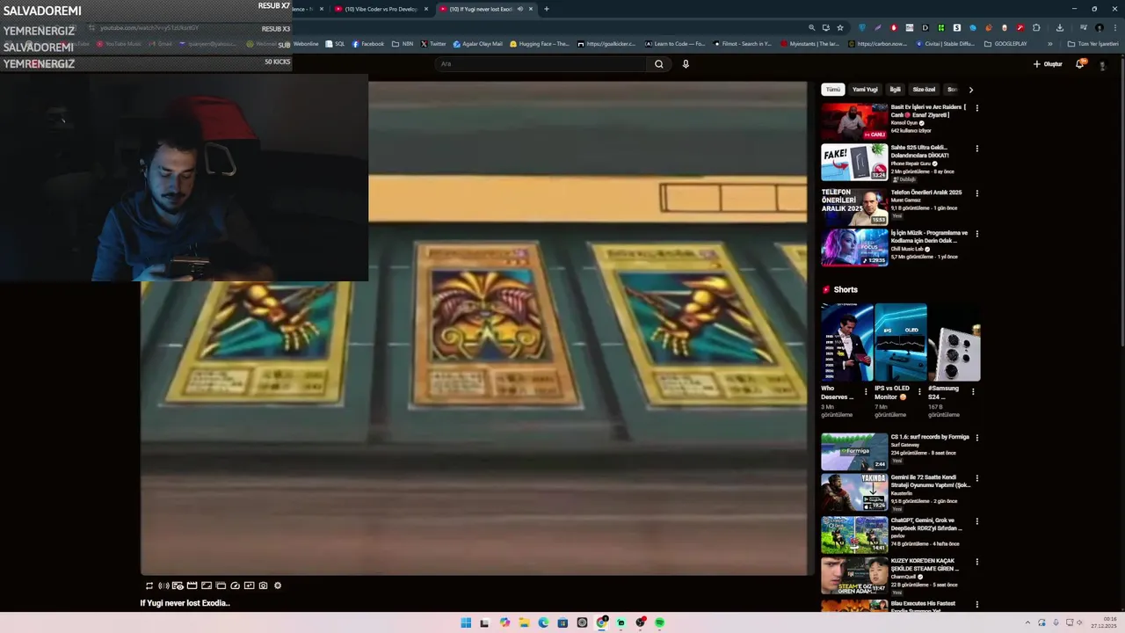Image resolution: width=1125 pixels, height=633 pixels.
Task: Click the 'Who Deserves' short thumbnail
Action: point(846,342)
